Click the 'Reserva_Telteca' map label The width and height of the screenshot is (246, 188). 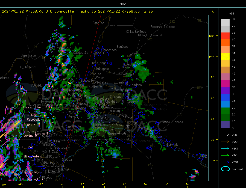pos(163,27)
